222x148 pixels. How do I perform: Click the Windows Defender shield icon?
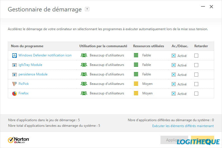[x=15, y=55]
